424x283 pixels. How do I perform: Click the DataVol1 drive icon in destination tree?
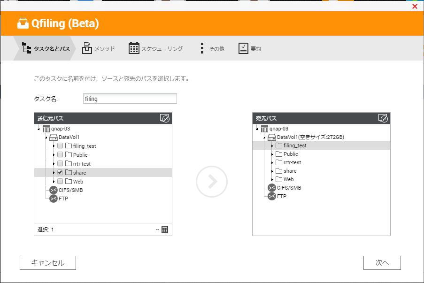click(272, 137)
